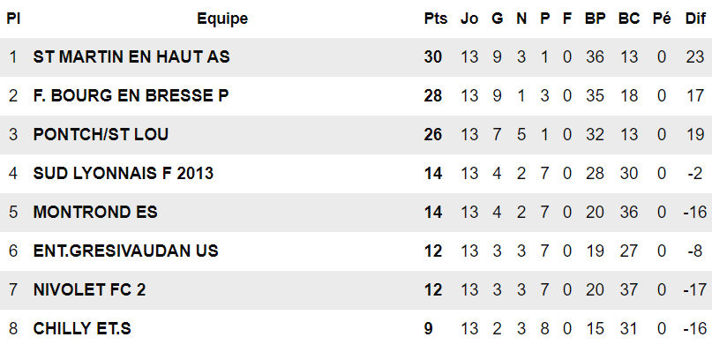Viewport: 712px width, 352px height.
Task: Select the Dif column header
Action: 695,19
